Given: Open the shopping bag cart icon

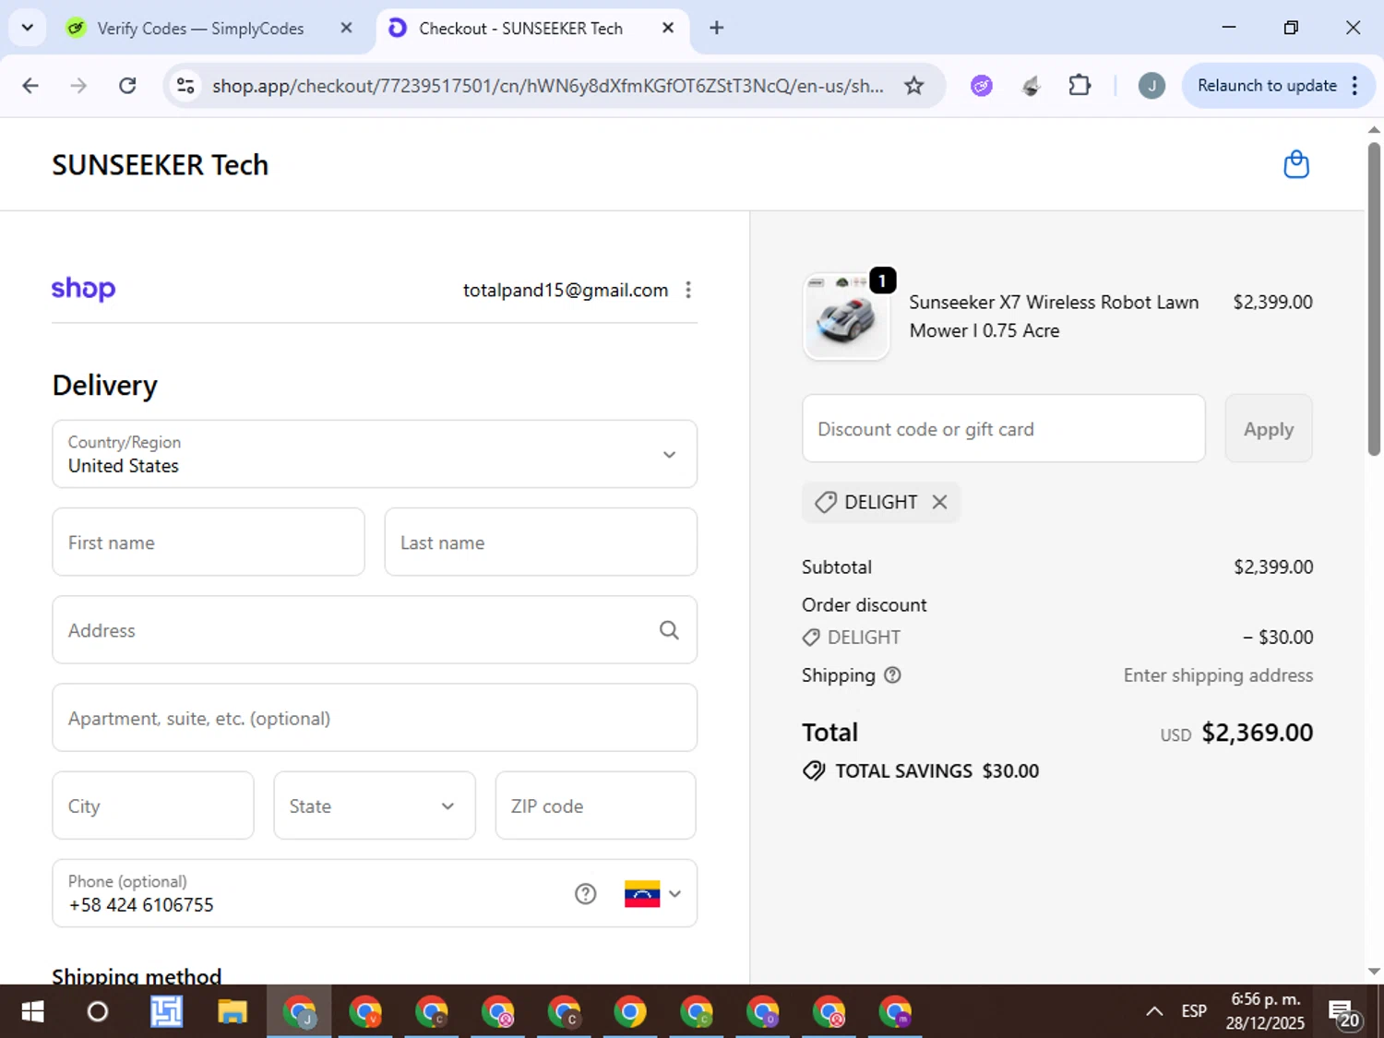Looking at the screenshot, I should [1296, 164].
